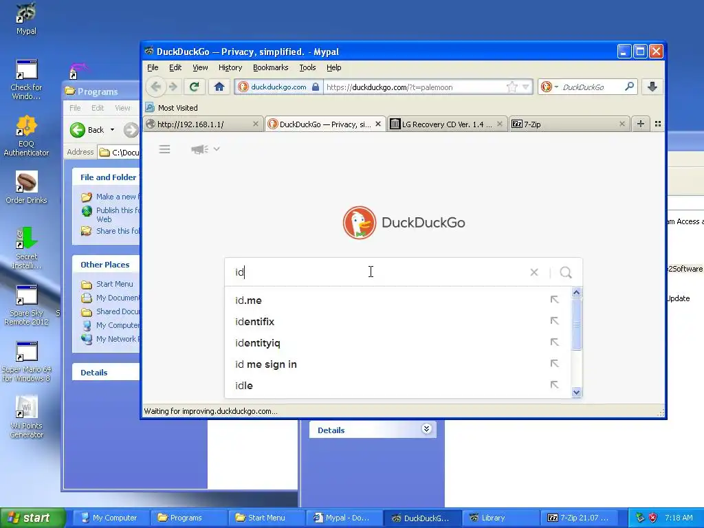704x528 pixels.
Task: Open a new browser tab
Action: coord(641,124)
